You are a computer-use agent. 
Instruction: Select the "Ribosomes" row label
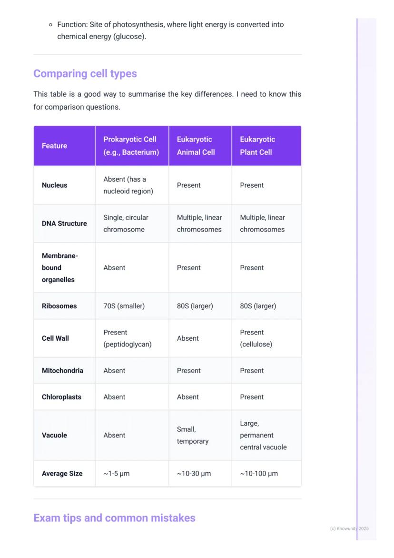[x=59, y=306]
